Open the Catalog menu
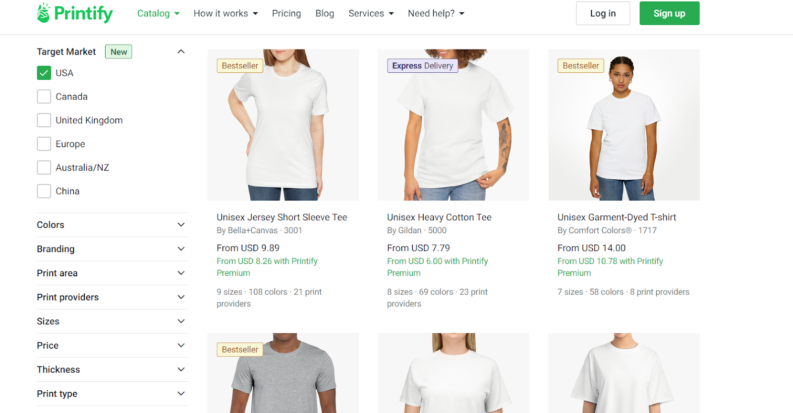Image resolution: width=793 pixels, height=413 pixels. point(158,13)
